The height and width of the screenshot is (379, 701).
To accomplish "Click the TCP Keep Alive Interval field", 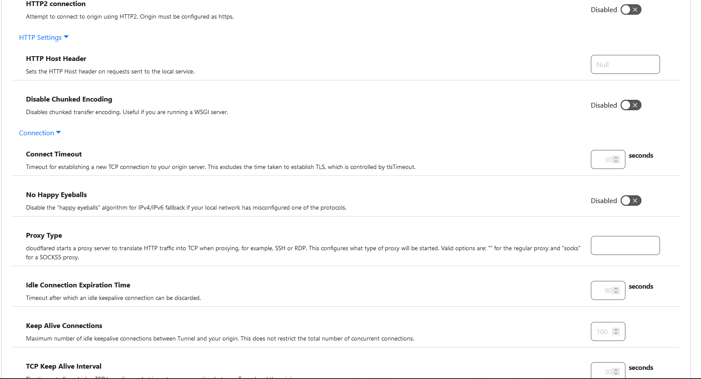I will (x=603, y=371).
